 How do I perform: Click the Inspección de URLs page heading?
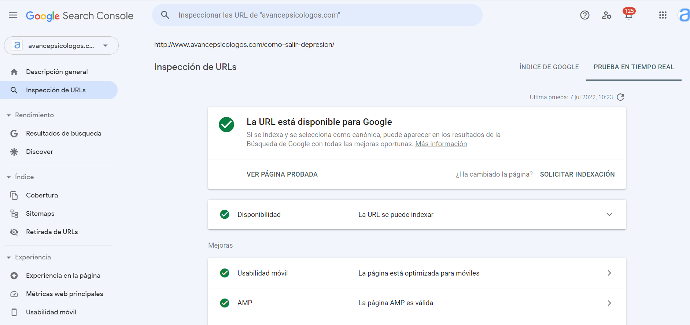pyautogui.click(x=195, y=67)
